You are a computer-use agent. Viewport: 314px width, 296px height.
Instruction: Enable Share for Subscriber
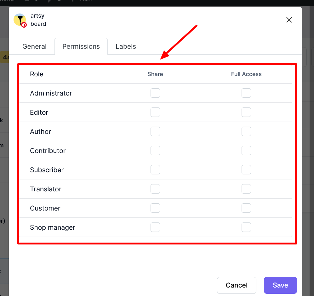(x=155, y=170)
